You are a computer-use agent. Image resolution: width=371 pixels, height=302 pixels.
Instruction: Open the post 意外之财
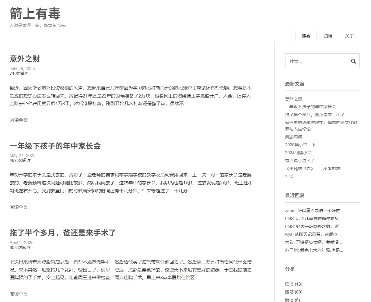(x=24, y=59)
